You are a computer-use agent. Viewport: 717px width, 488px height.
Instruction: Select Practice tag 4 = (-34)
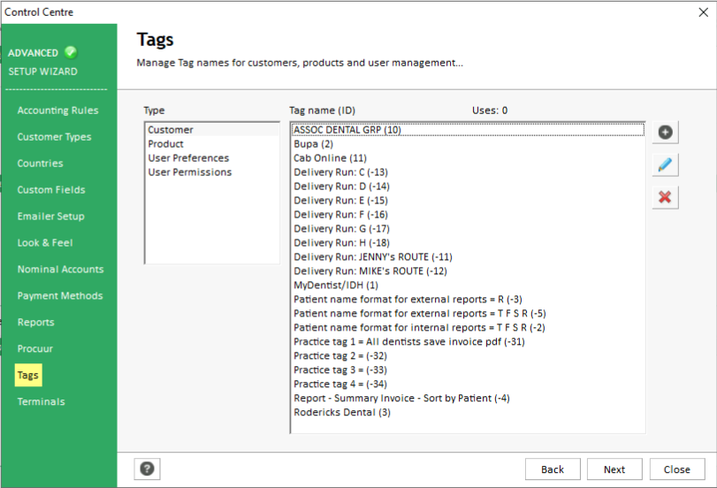click(x=468, y=385)
